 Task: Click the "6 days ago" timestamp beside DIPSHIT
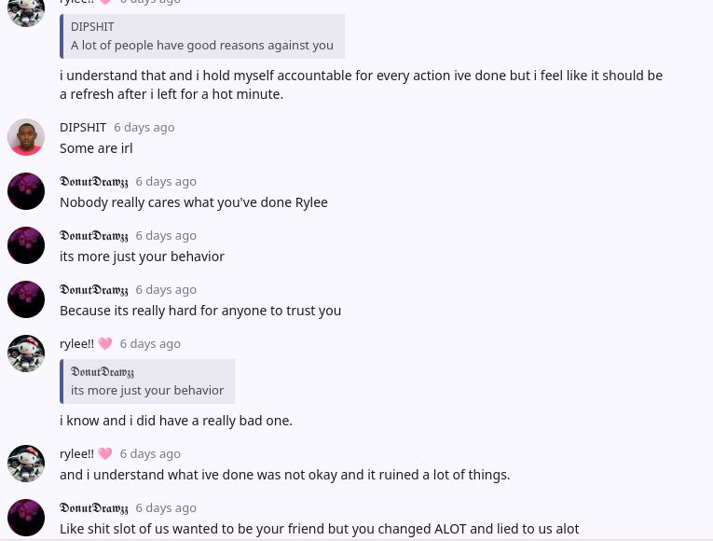coord(144,127)
